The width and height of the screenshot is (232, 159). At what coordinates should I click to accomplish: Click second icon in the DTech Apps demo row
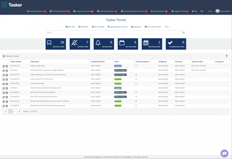tap(7, 89)
